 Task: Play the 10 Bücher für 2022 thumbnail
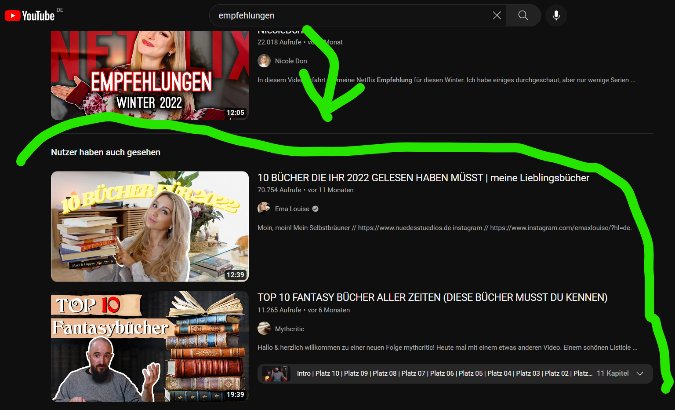tap(149, 226)
